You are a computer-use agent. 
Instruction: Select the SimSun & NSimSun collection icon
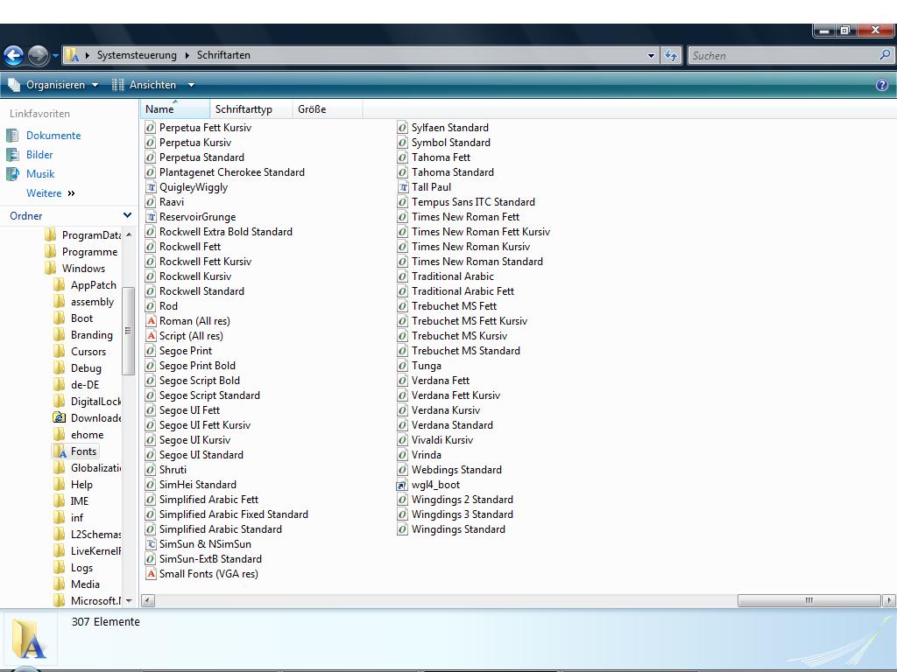click(151, 544)
